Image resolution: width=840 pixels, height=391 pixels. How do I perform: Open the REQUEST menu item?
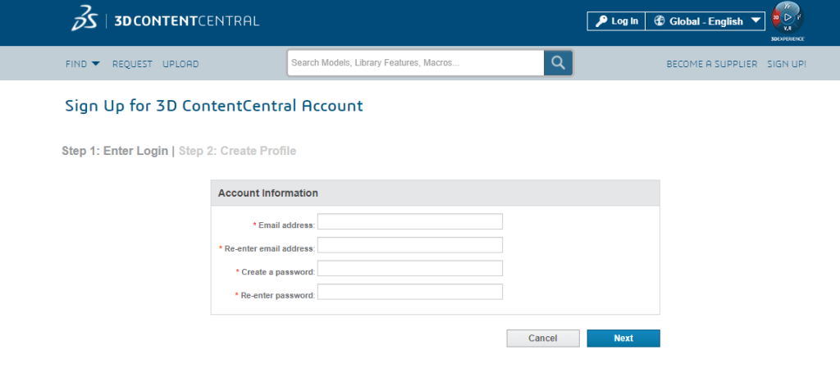tap(132, 64)
